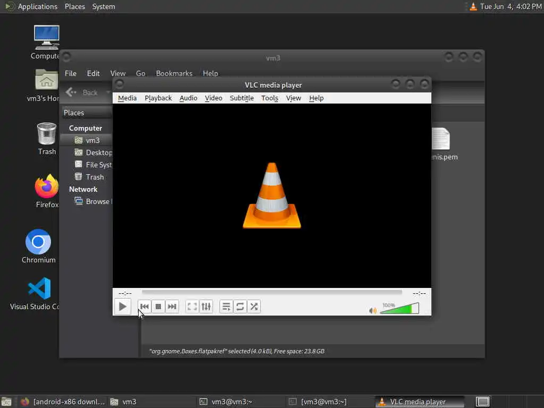Open Go menu in vm3 file manager
This screenshot has height=408, width=544.
tap(140, 73)
